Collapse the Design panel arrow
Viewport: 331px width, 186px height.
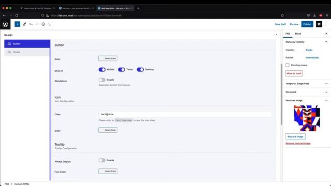click(x=276, y=35)
